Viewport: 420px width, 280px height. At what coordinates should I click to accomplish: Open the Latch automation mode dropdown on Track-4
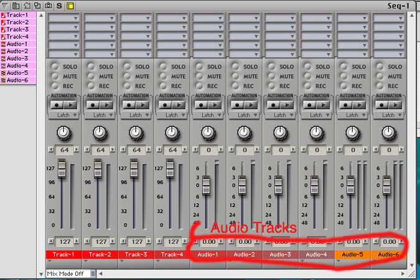(170, 115)
